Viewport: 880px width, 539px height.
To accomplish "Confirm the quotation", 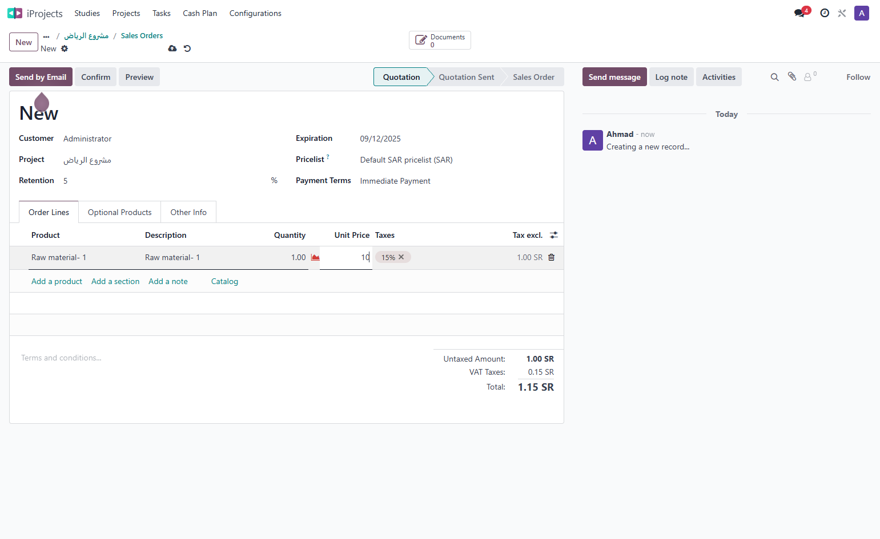I will (96, 77).
